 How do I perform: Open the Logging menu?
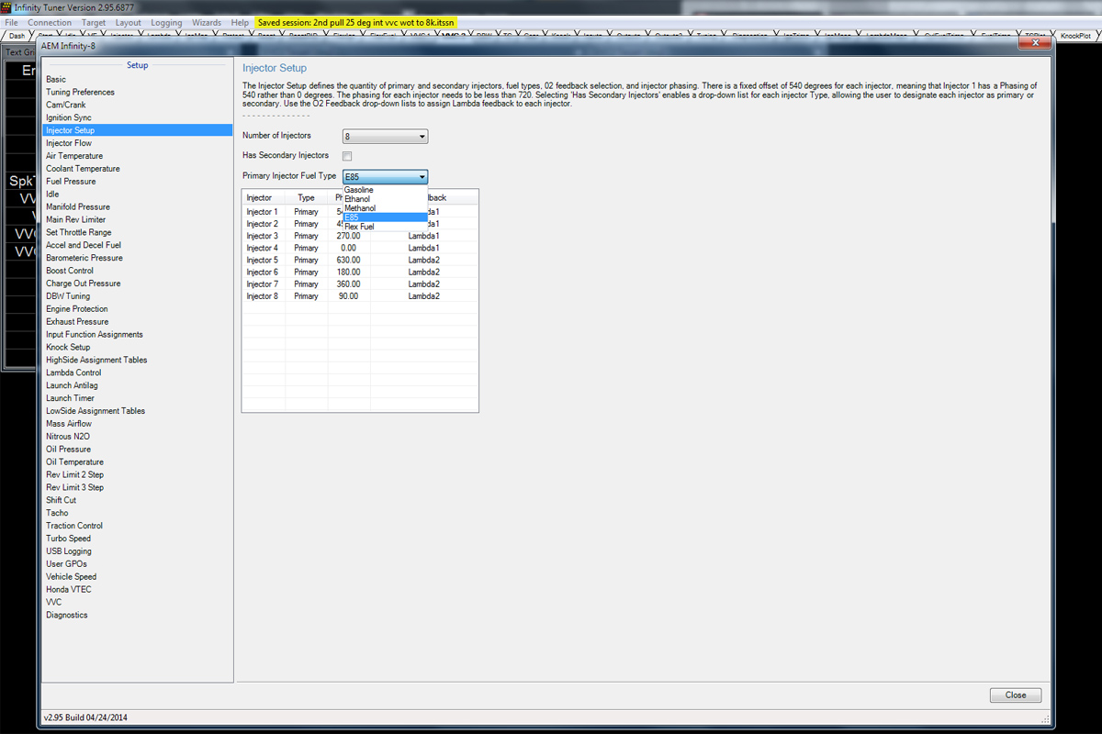(166, 22)
